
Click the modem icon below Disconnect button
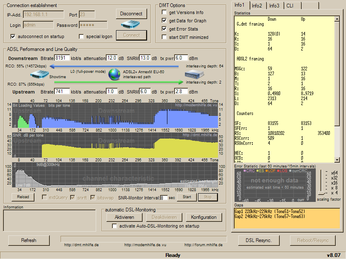click(130, 24)
